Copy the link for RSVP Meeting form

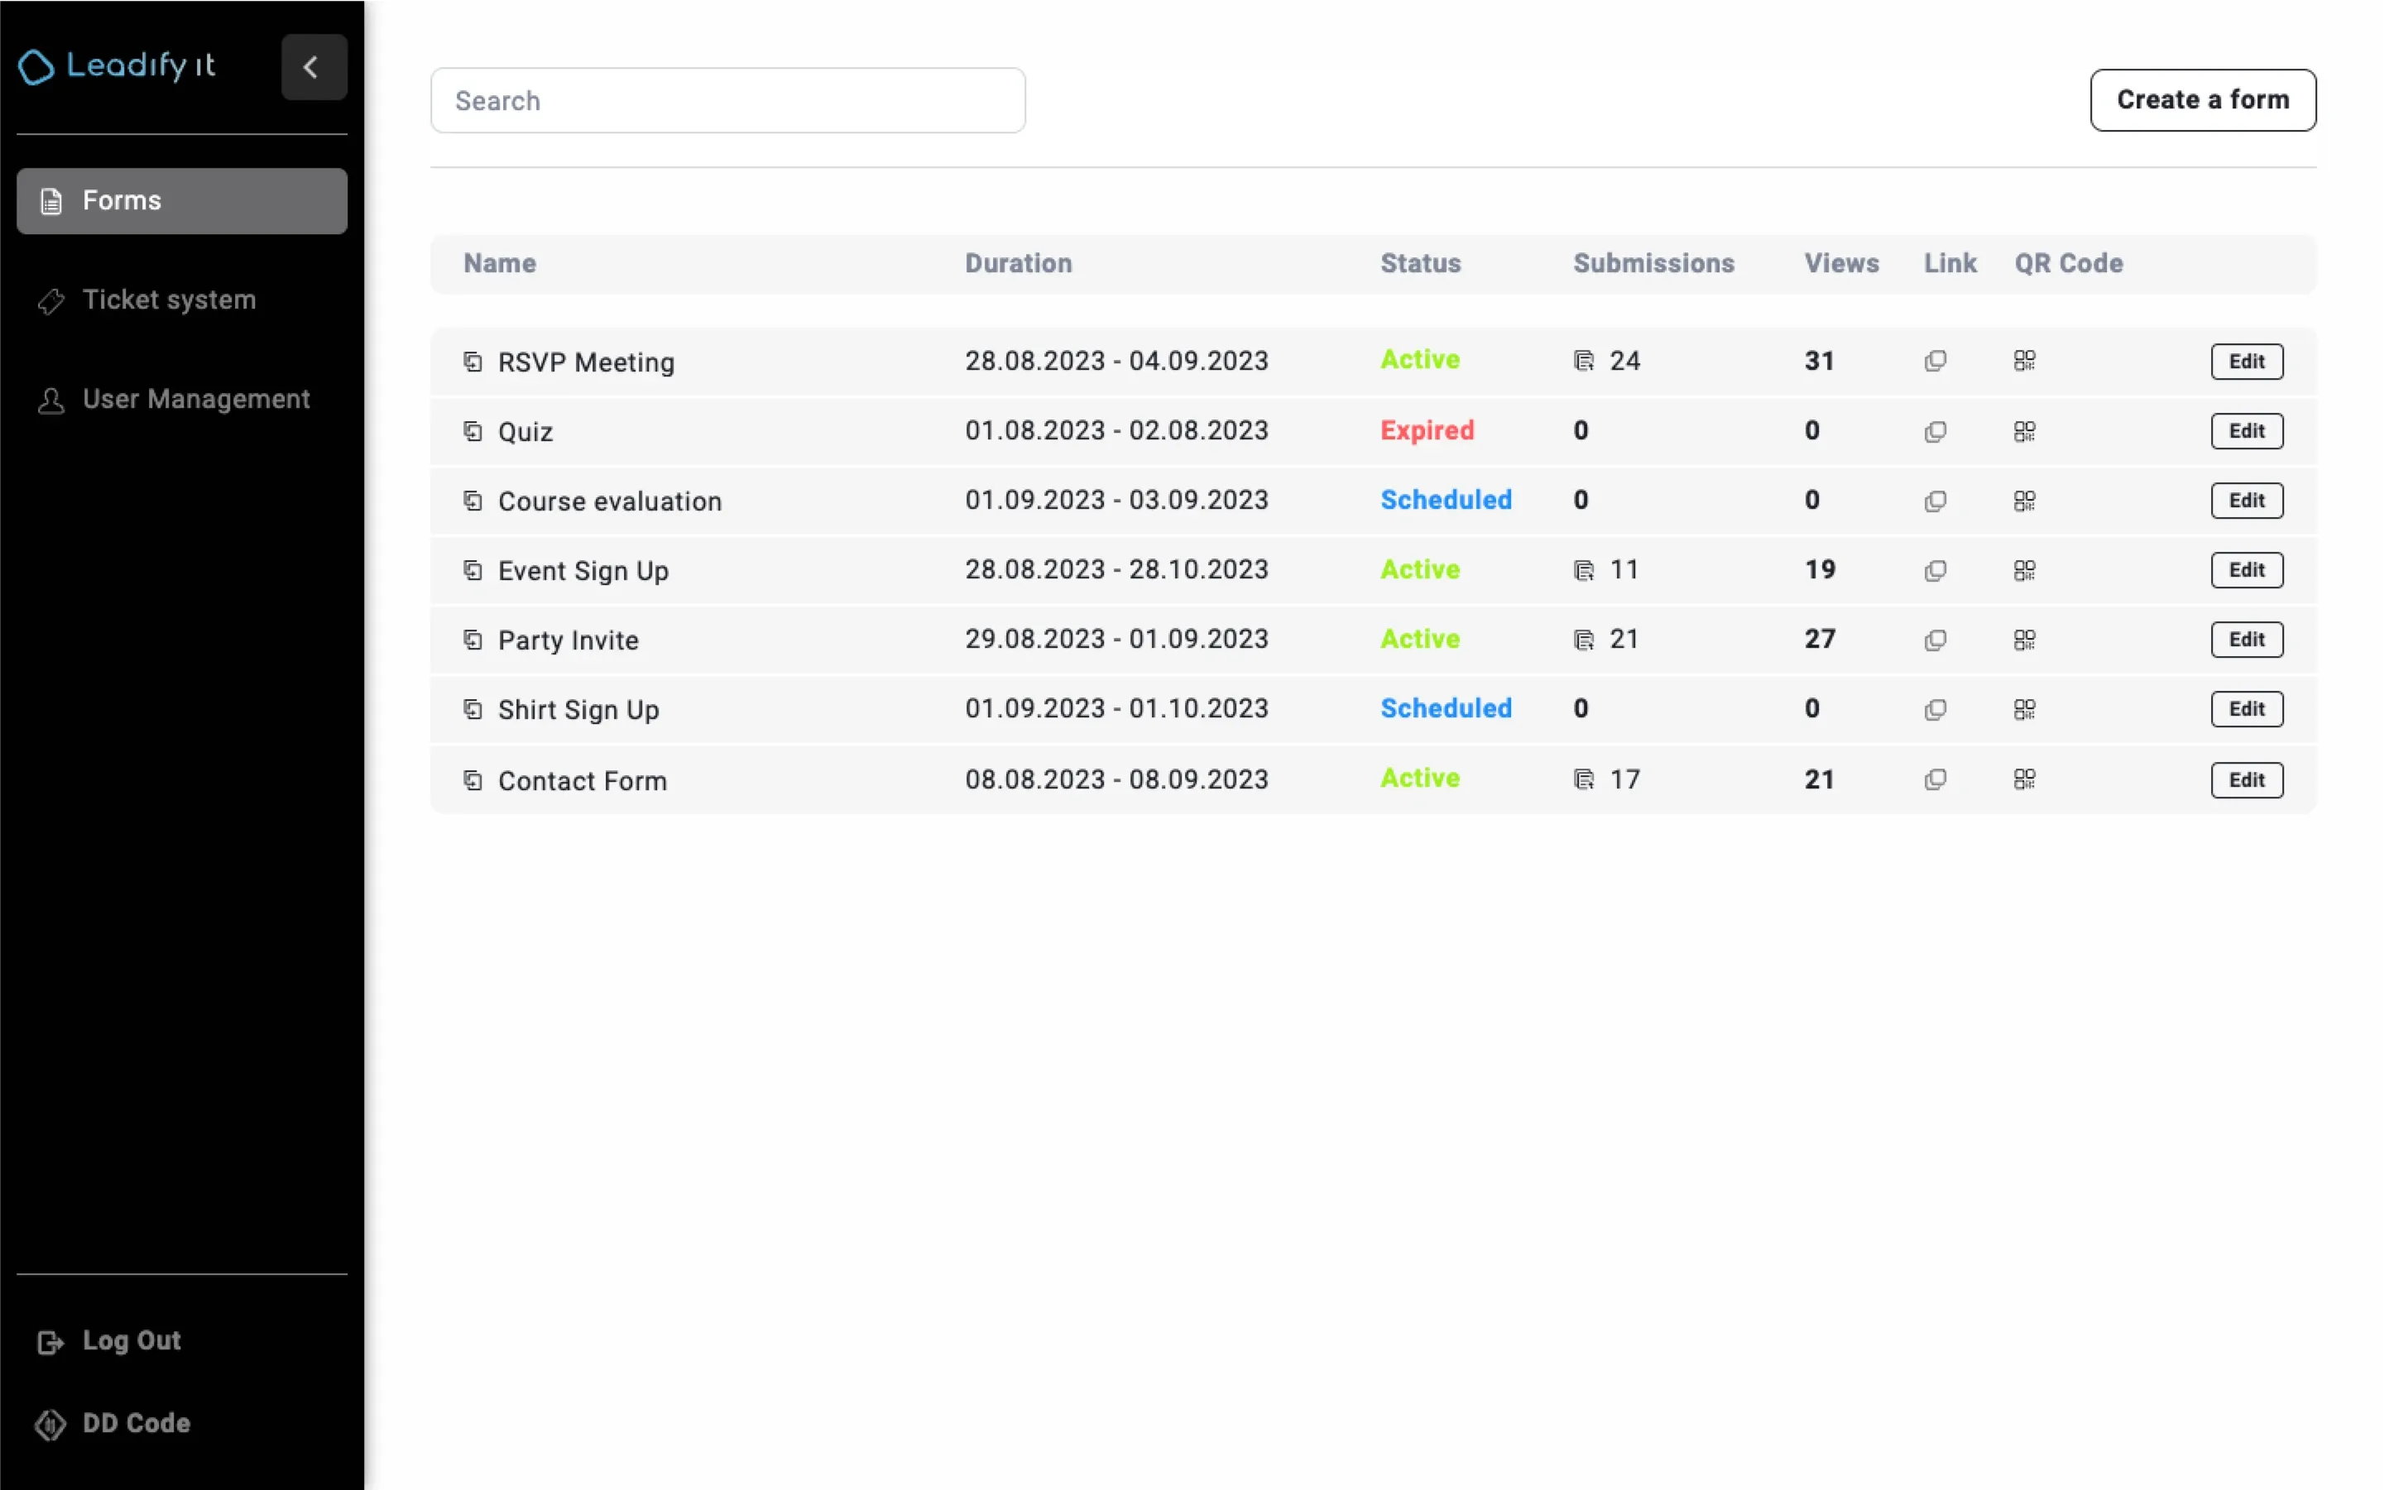[1936, 361]
